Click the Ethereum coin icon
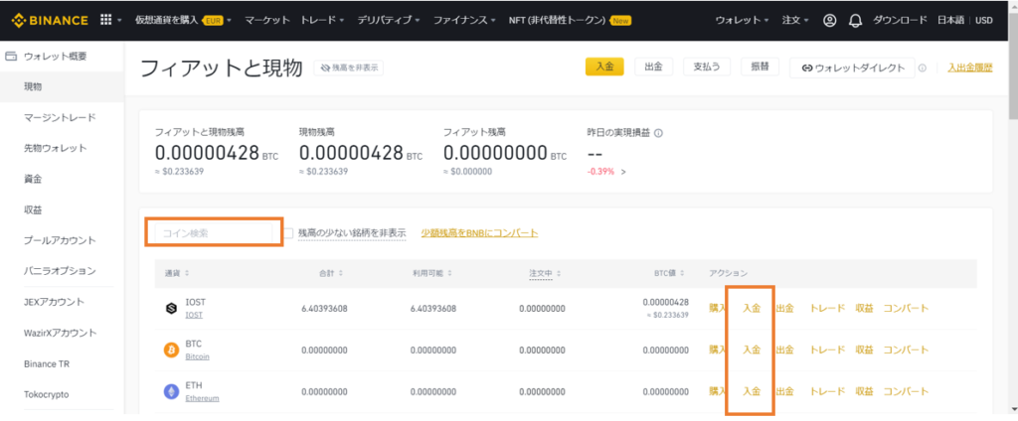The width and height of the screenshot is (1018, 421). [x=171, y=392]
